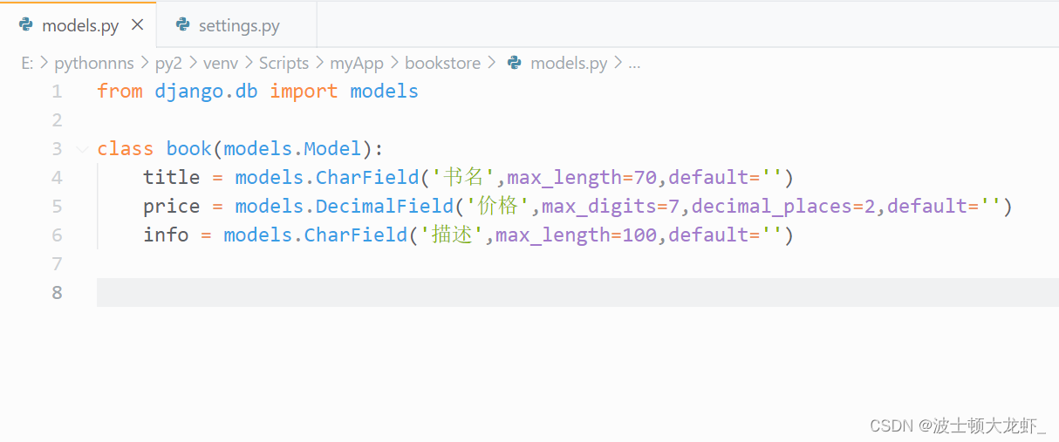The height and width of the screenshot is (442, 1059).
Task: Click the '描述' string literal
Action: 452,235
